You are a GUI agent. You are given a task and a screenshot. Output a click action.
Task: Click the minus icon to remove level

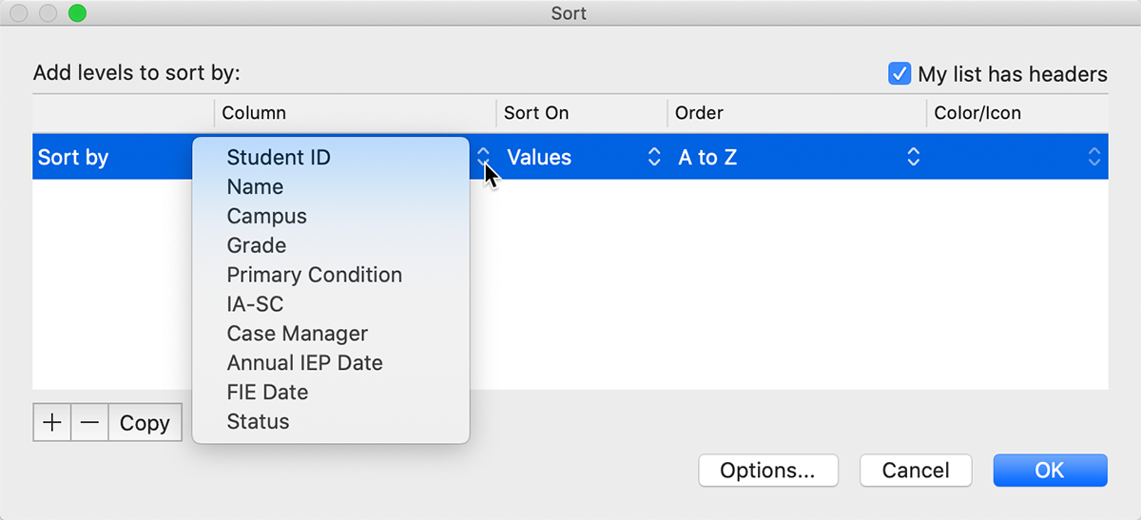click(89, 423)
